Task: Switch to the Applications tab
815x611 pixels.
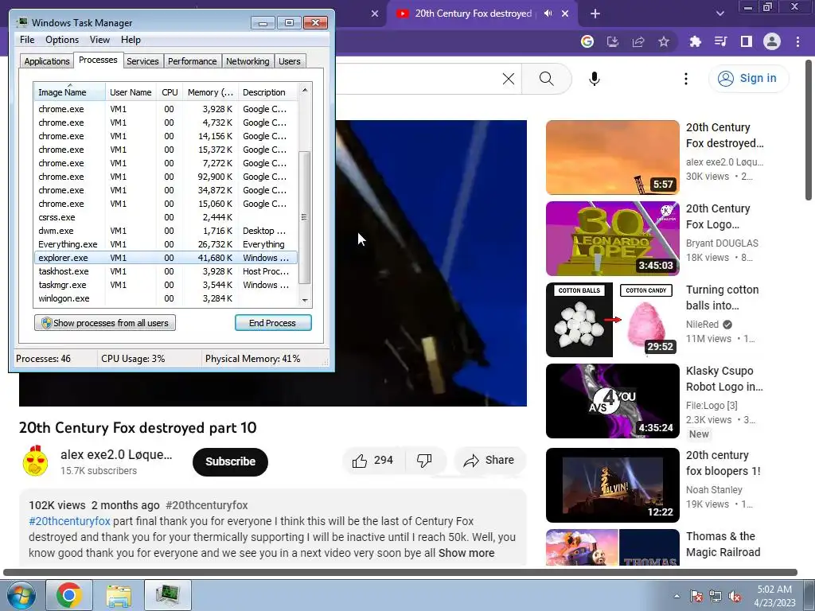Action: click(47, 61)
